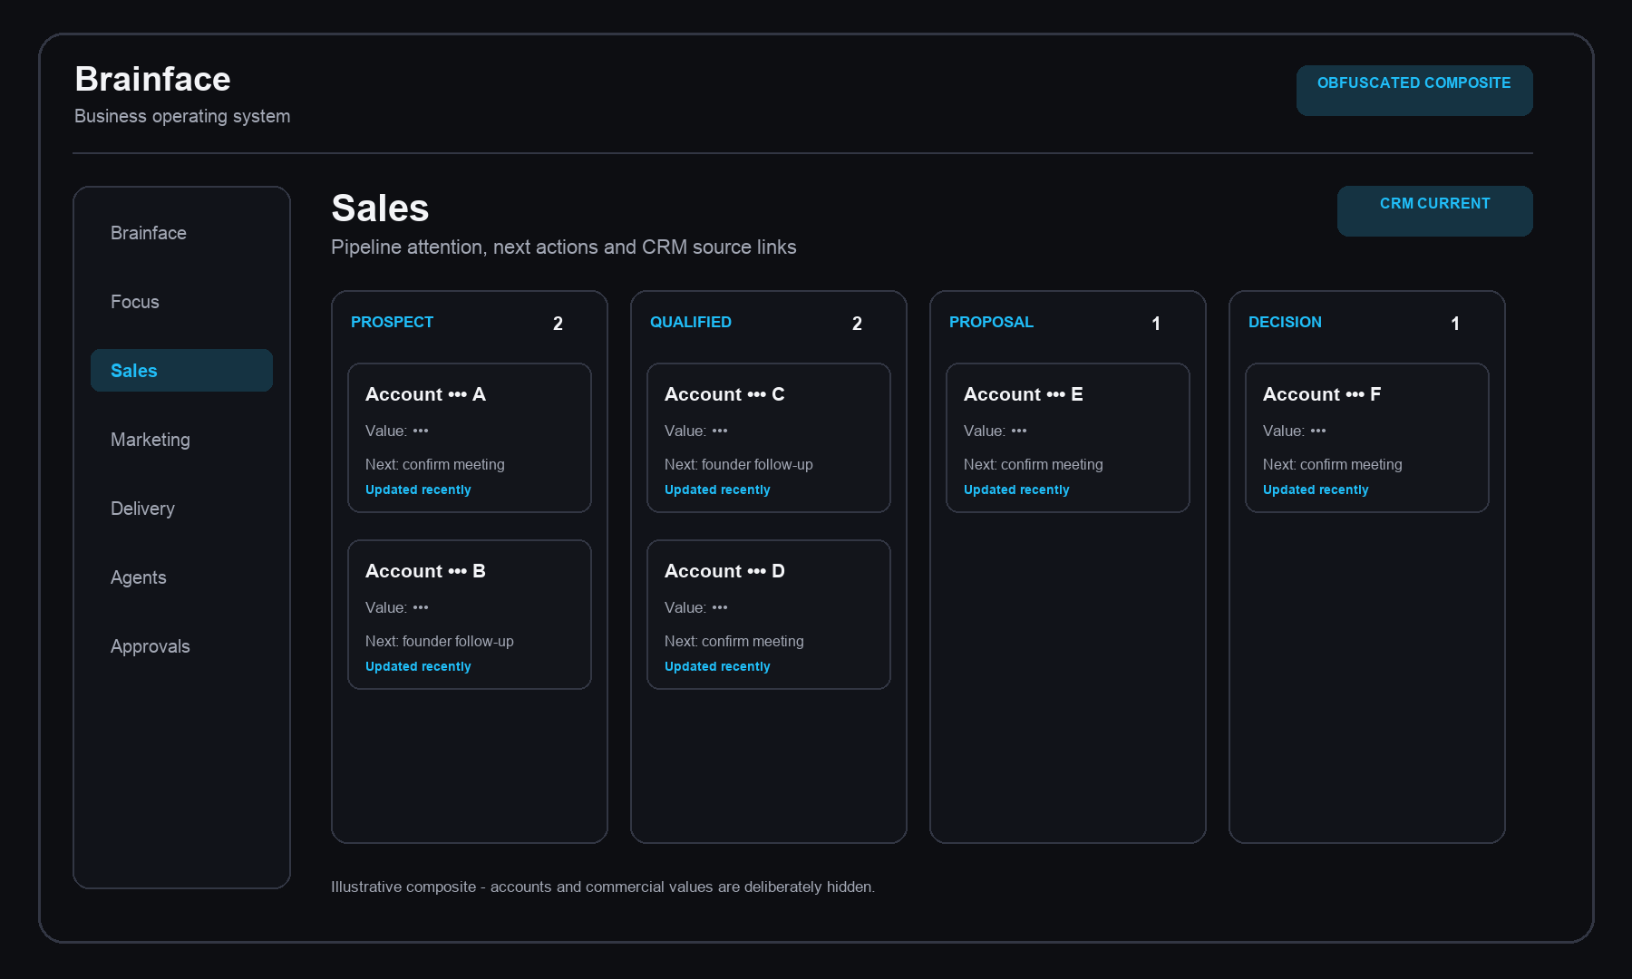Open the Account C card title
Viewport: 1632px width, 979px height.
pos(724,394)
